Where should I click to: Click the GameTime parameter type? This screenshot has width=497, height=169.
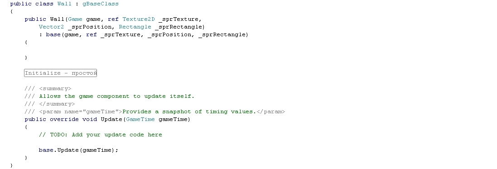click(140, 119)
